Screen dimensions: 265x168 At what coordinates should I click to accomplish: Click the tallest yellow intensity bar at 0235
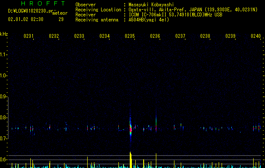point(131,160)
